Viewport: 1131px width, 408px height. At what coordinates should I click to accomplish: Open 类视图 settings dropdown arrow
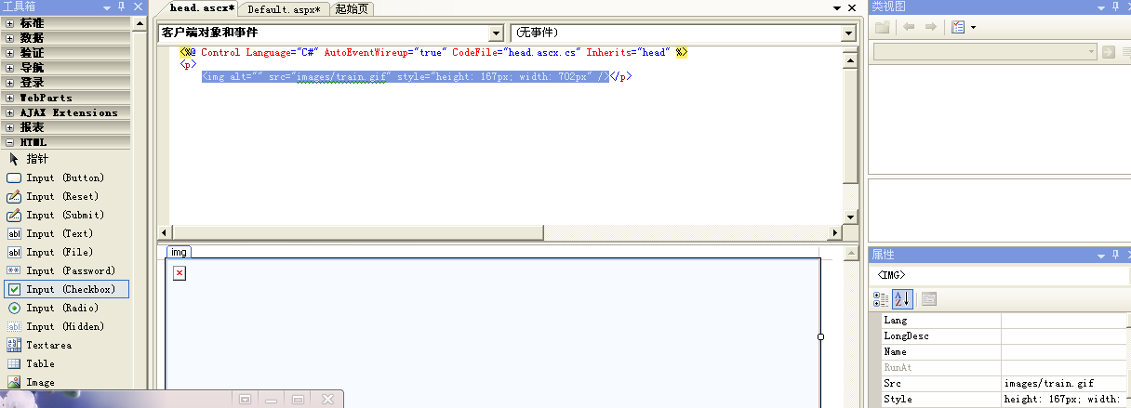[x=973, y=27]
